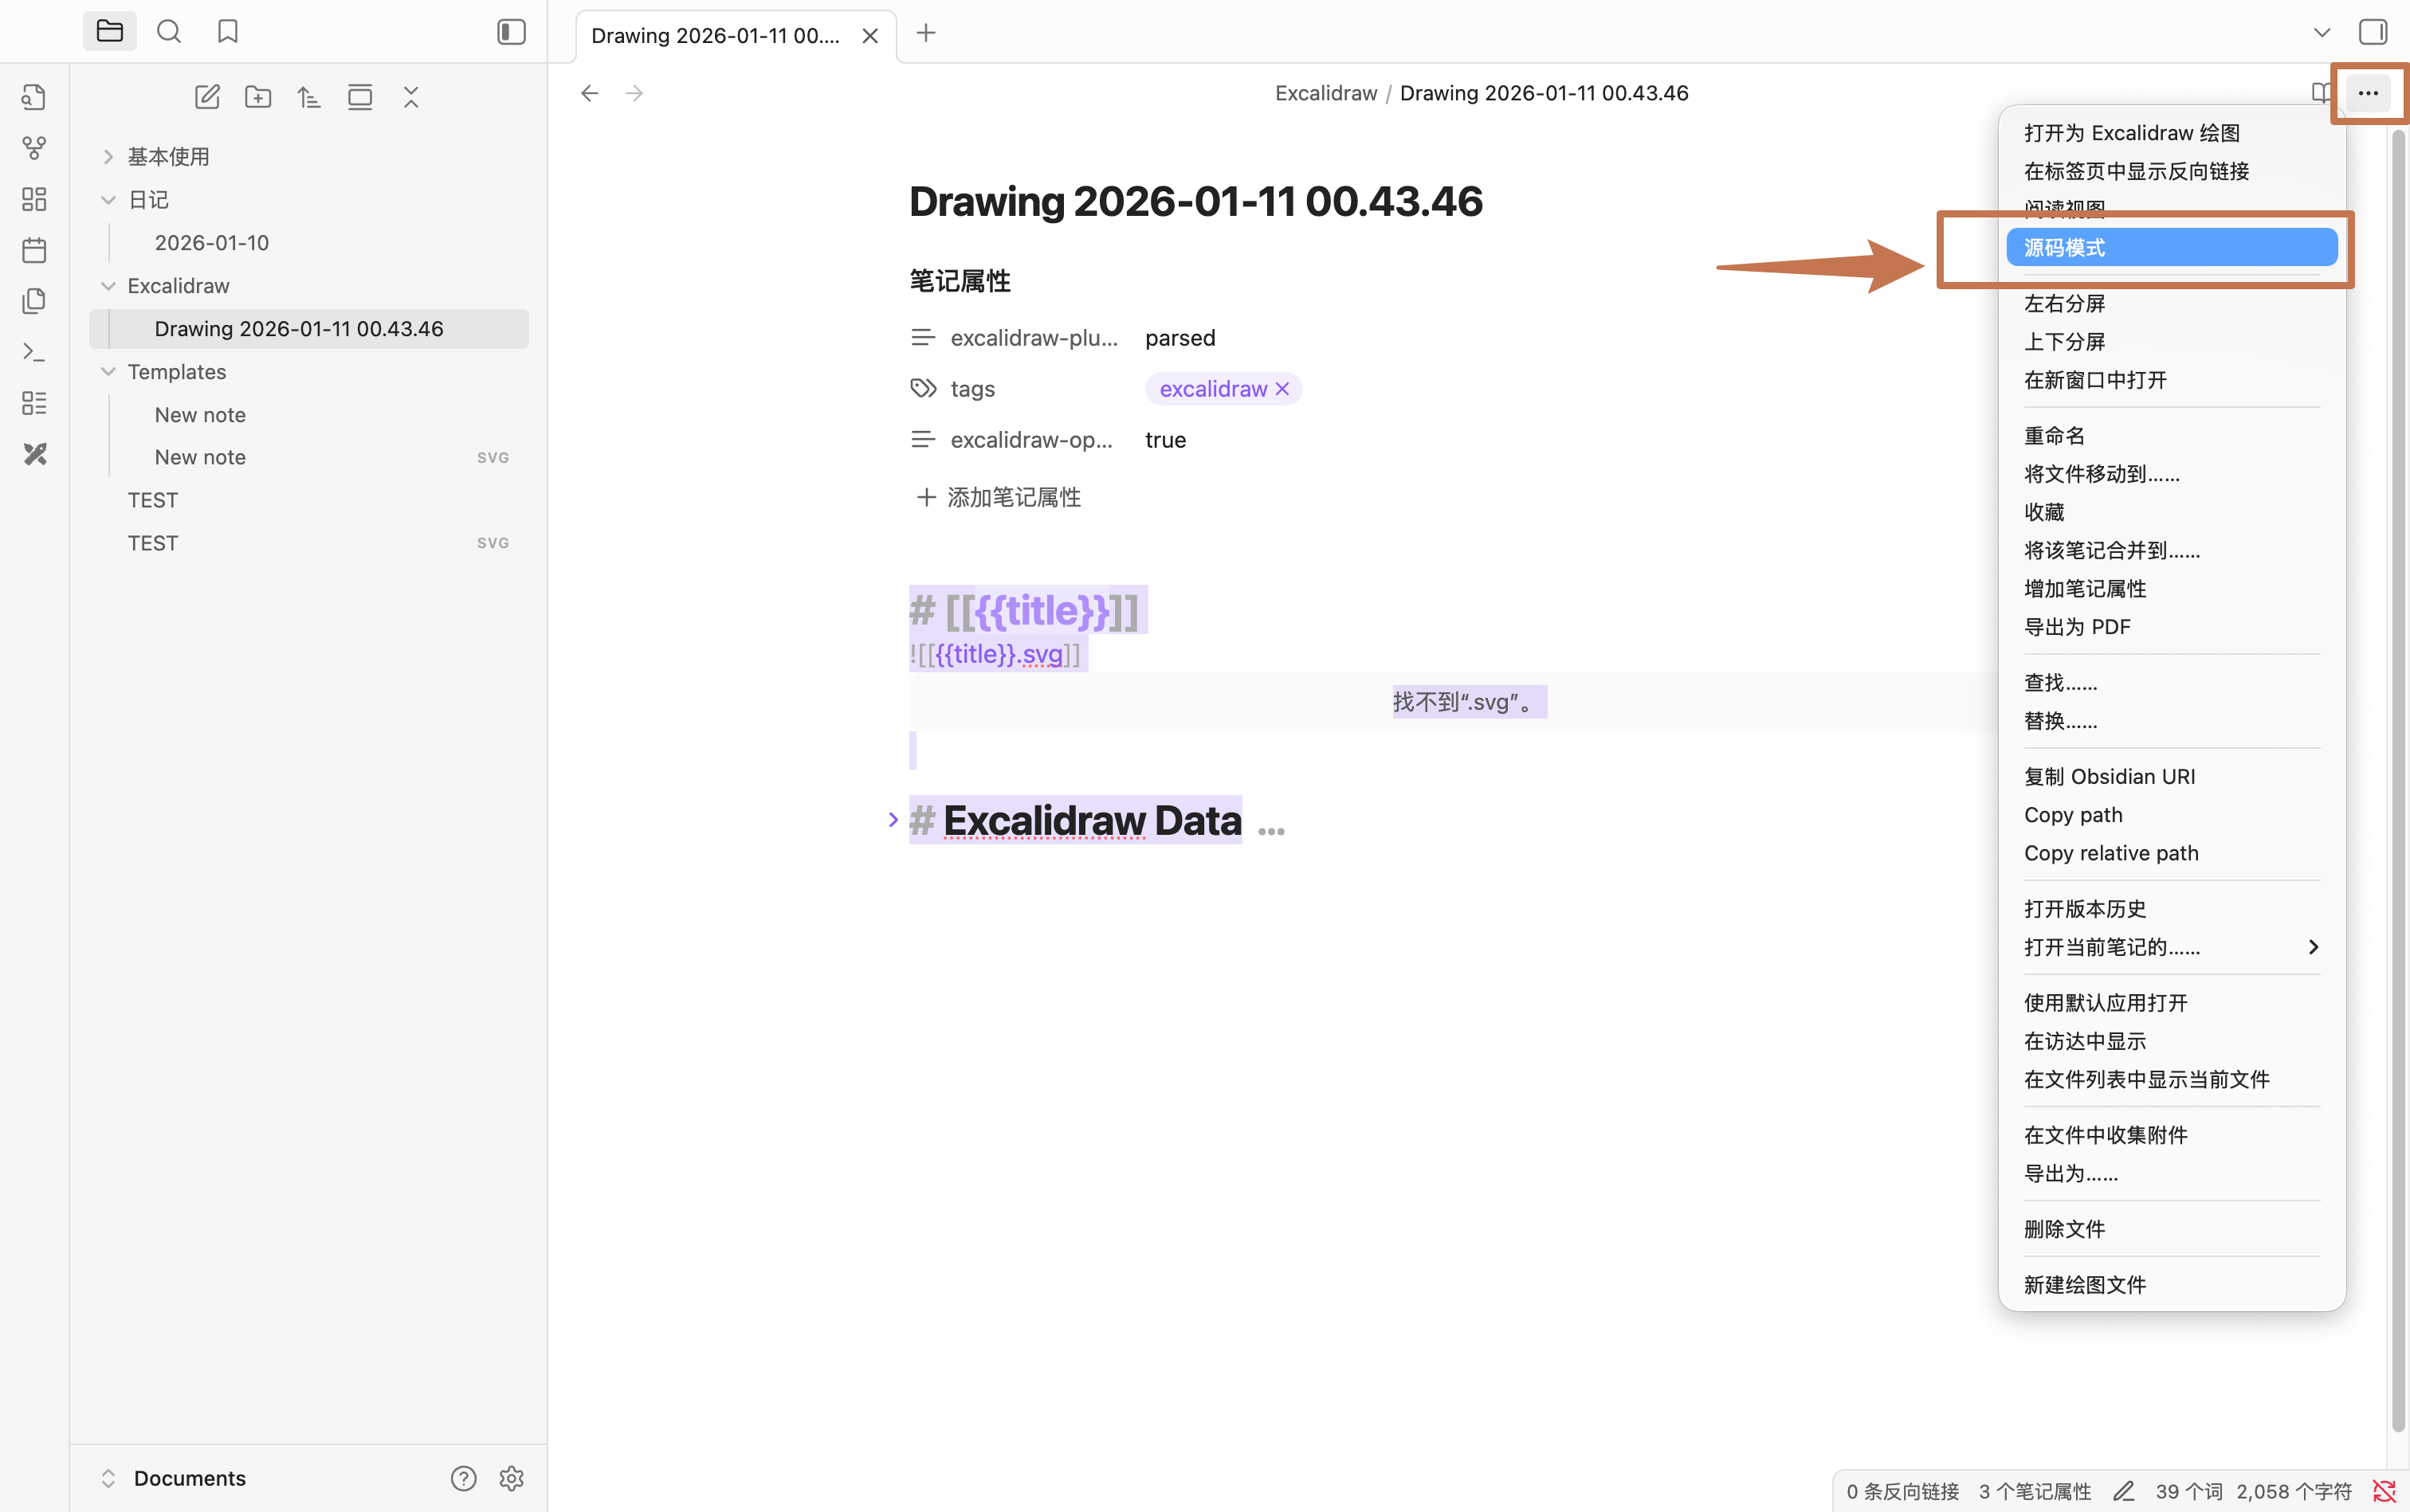Create a new folder with the folder-plus icon
The image size is (2410, 1512).
coord(258,97)
